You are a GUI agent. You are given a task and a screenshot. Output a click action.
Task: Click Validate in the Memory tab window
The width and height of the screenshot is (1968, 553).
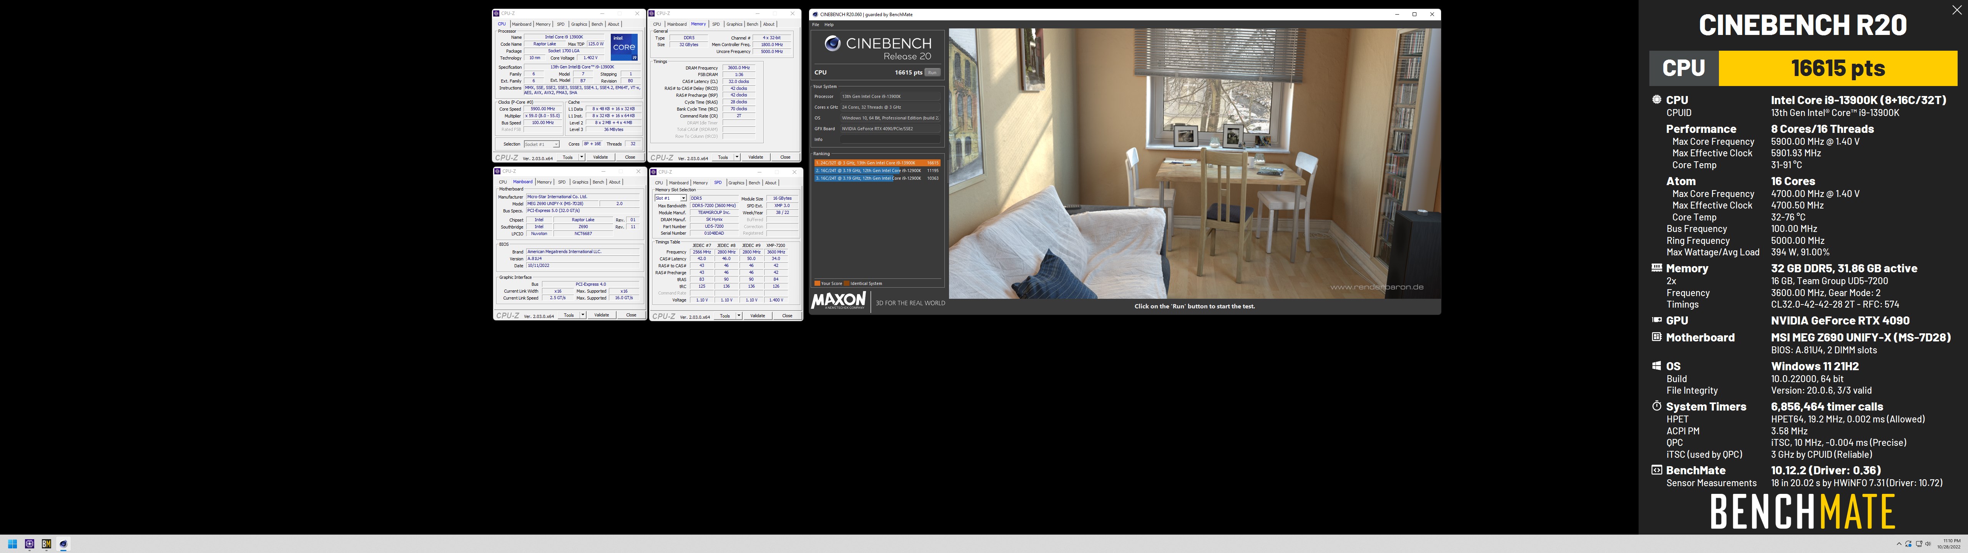tap(756, 157)
